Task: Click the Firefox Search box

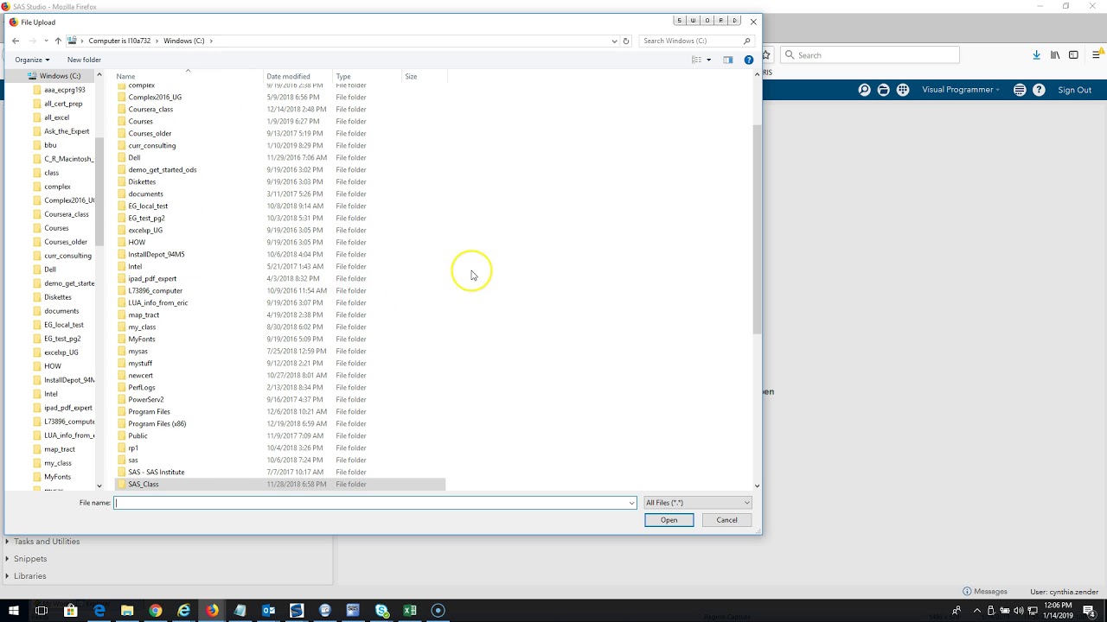Action: [870, 55]
